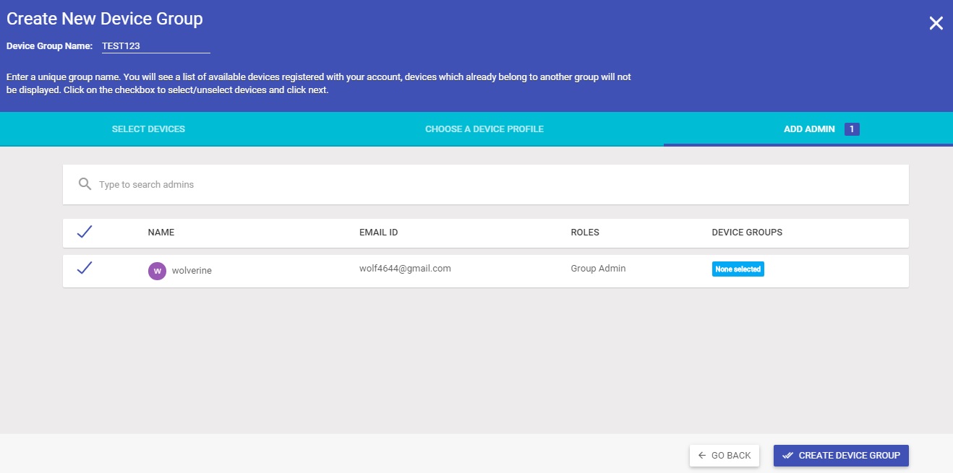Click the email wolf4644@gmail.com
This screenshot has width=953, height=473.
click(405, 268)
